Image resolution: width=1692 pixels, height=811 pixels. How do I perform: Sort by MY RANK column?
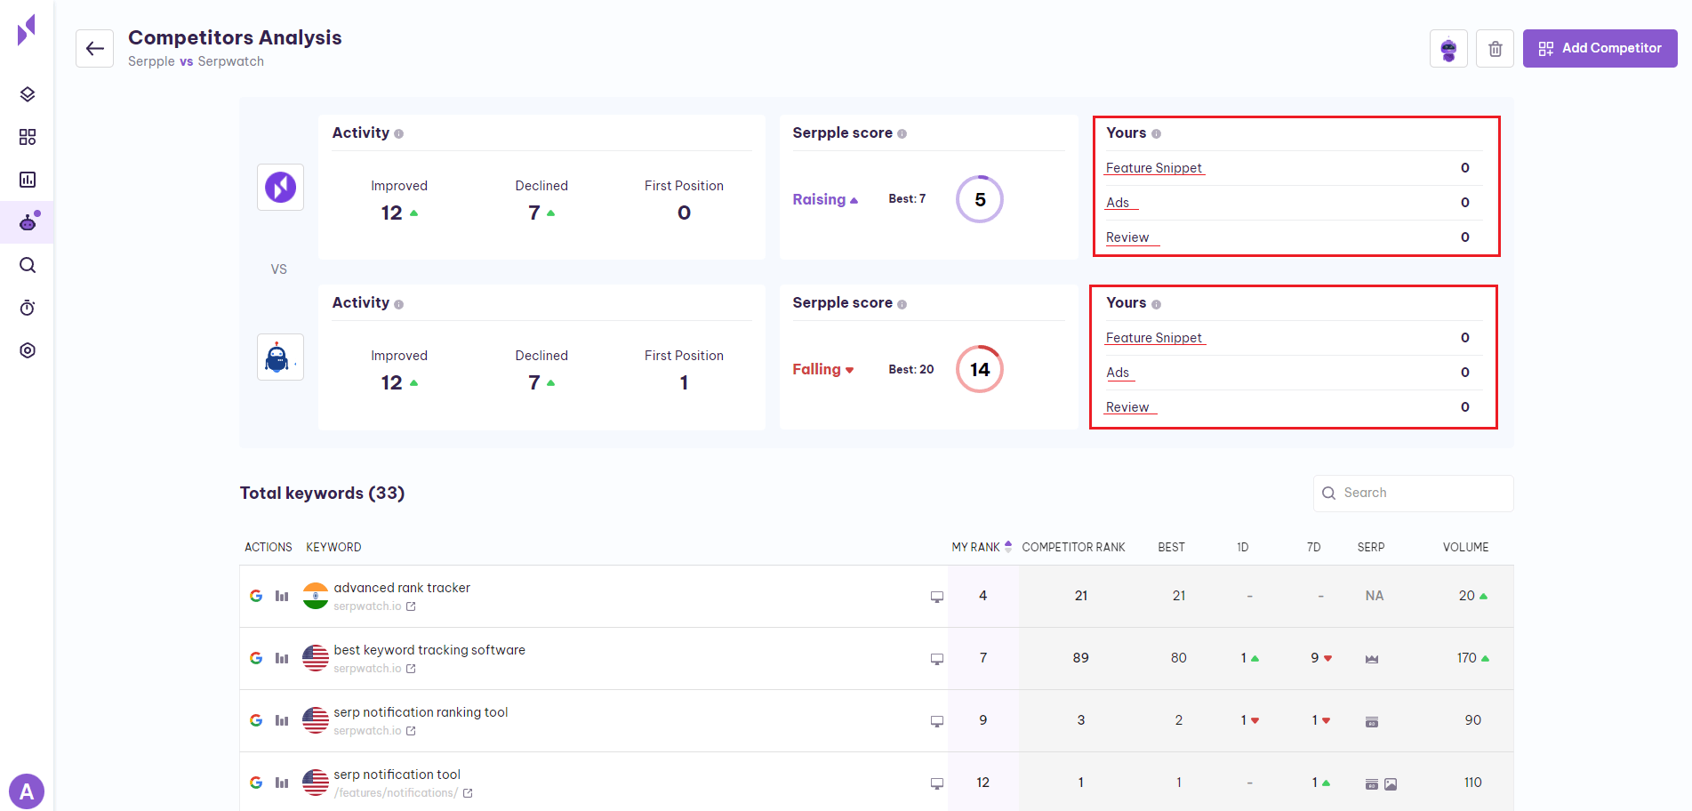(x=982, y=547)
